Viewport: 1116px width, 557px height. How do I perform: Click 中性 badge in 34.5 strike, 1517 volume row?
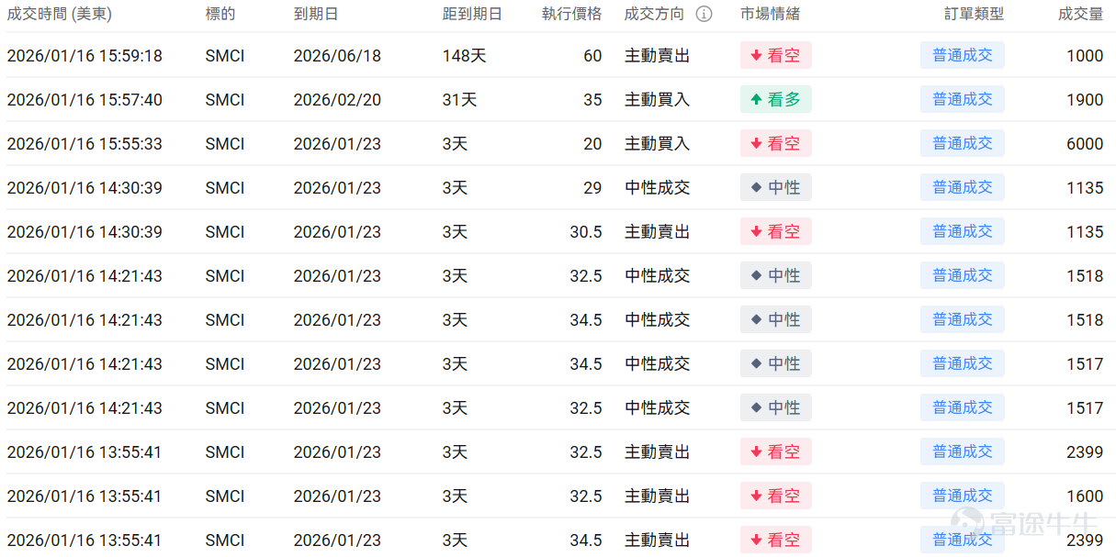click(776, 363)
